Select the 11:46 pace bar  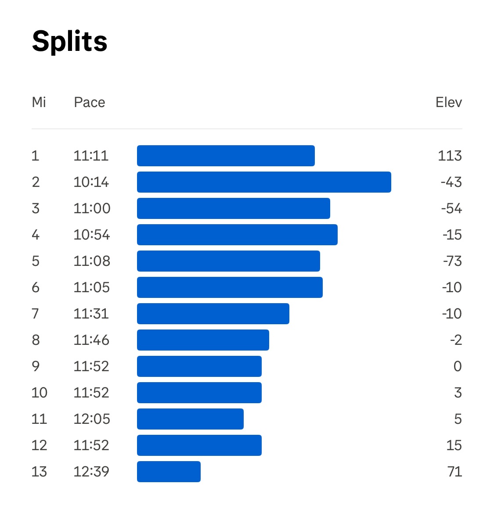[203, 340]
